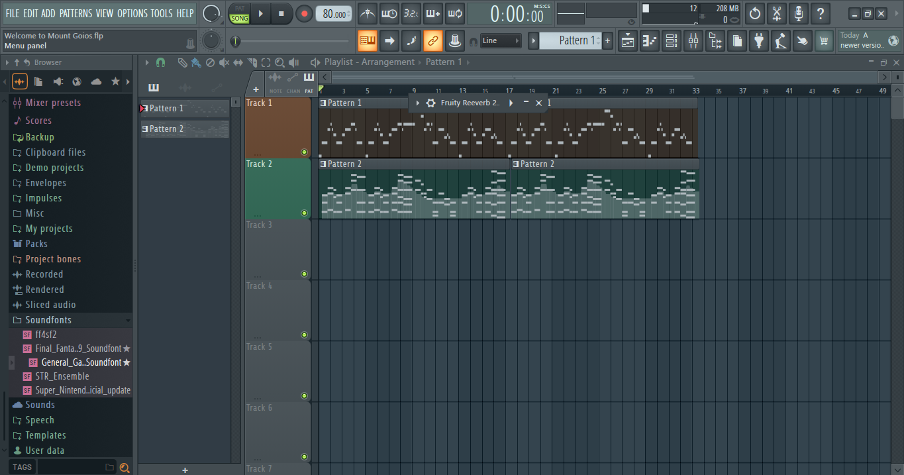Click the Play button in transport

[260, 13]
